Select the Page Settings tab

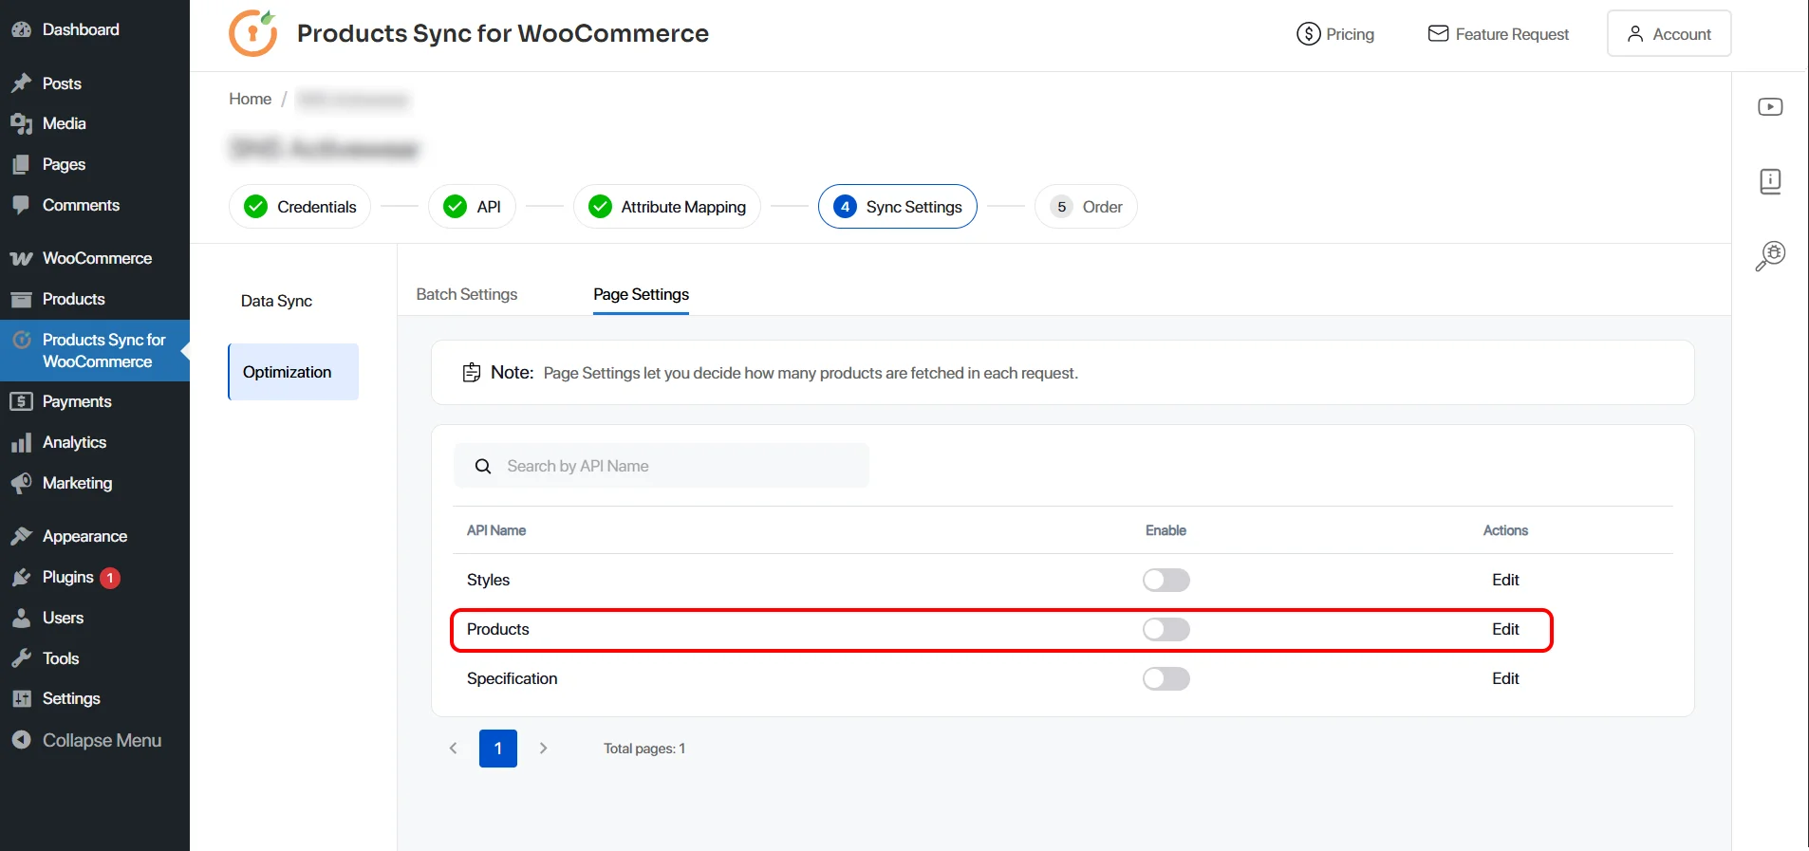tap(642, 294)
